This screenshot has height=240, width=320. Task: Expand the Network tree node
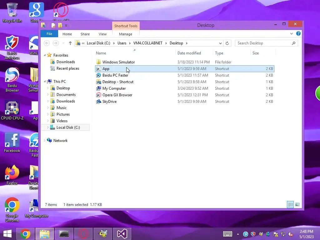coord(45,140)
